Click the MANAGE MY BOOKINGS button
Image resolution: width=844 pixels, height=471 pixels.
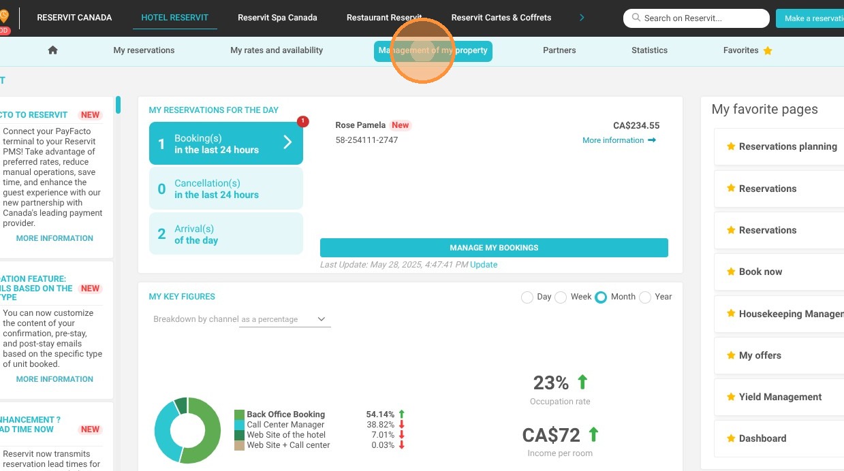494,248
